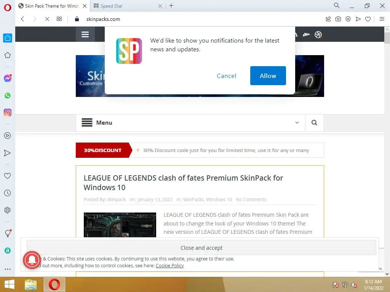Open WhatsApp from the sidebar
This screenshot has height=292, width=390.
coord(8,95)
